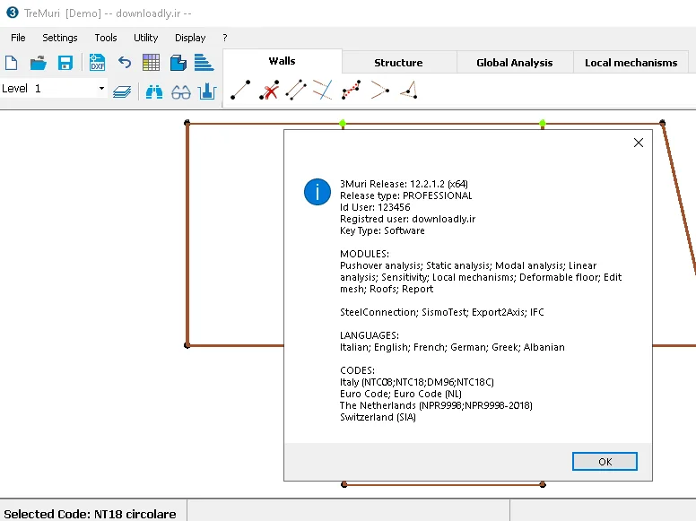Open level management via stacked layers icon
This screenshot has width=696, height=521.
click(122, 91)
